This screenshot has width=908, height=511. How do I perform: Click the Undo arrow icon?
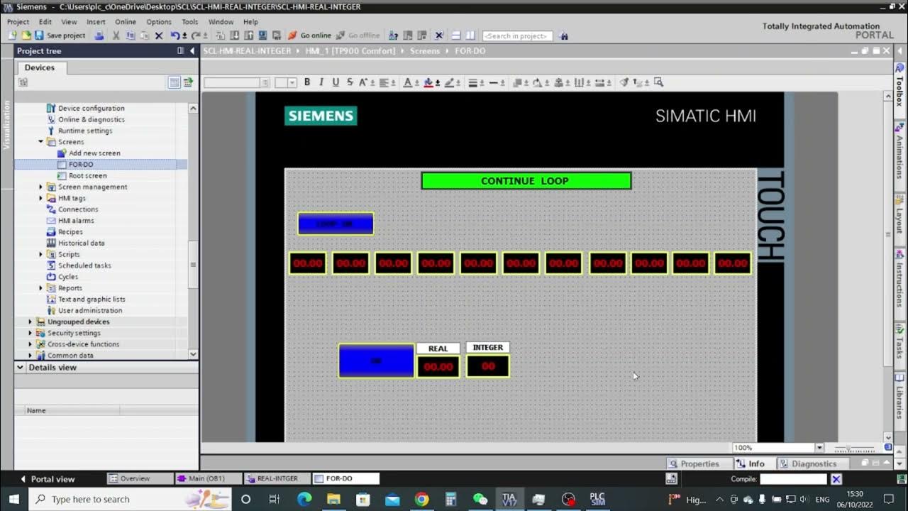pos(175,35)
